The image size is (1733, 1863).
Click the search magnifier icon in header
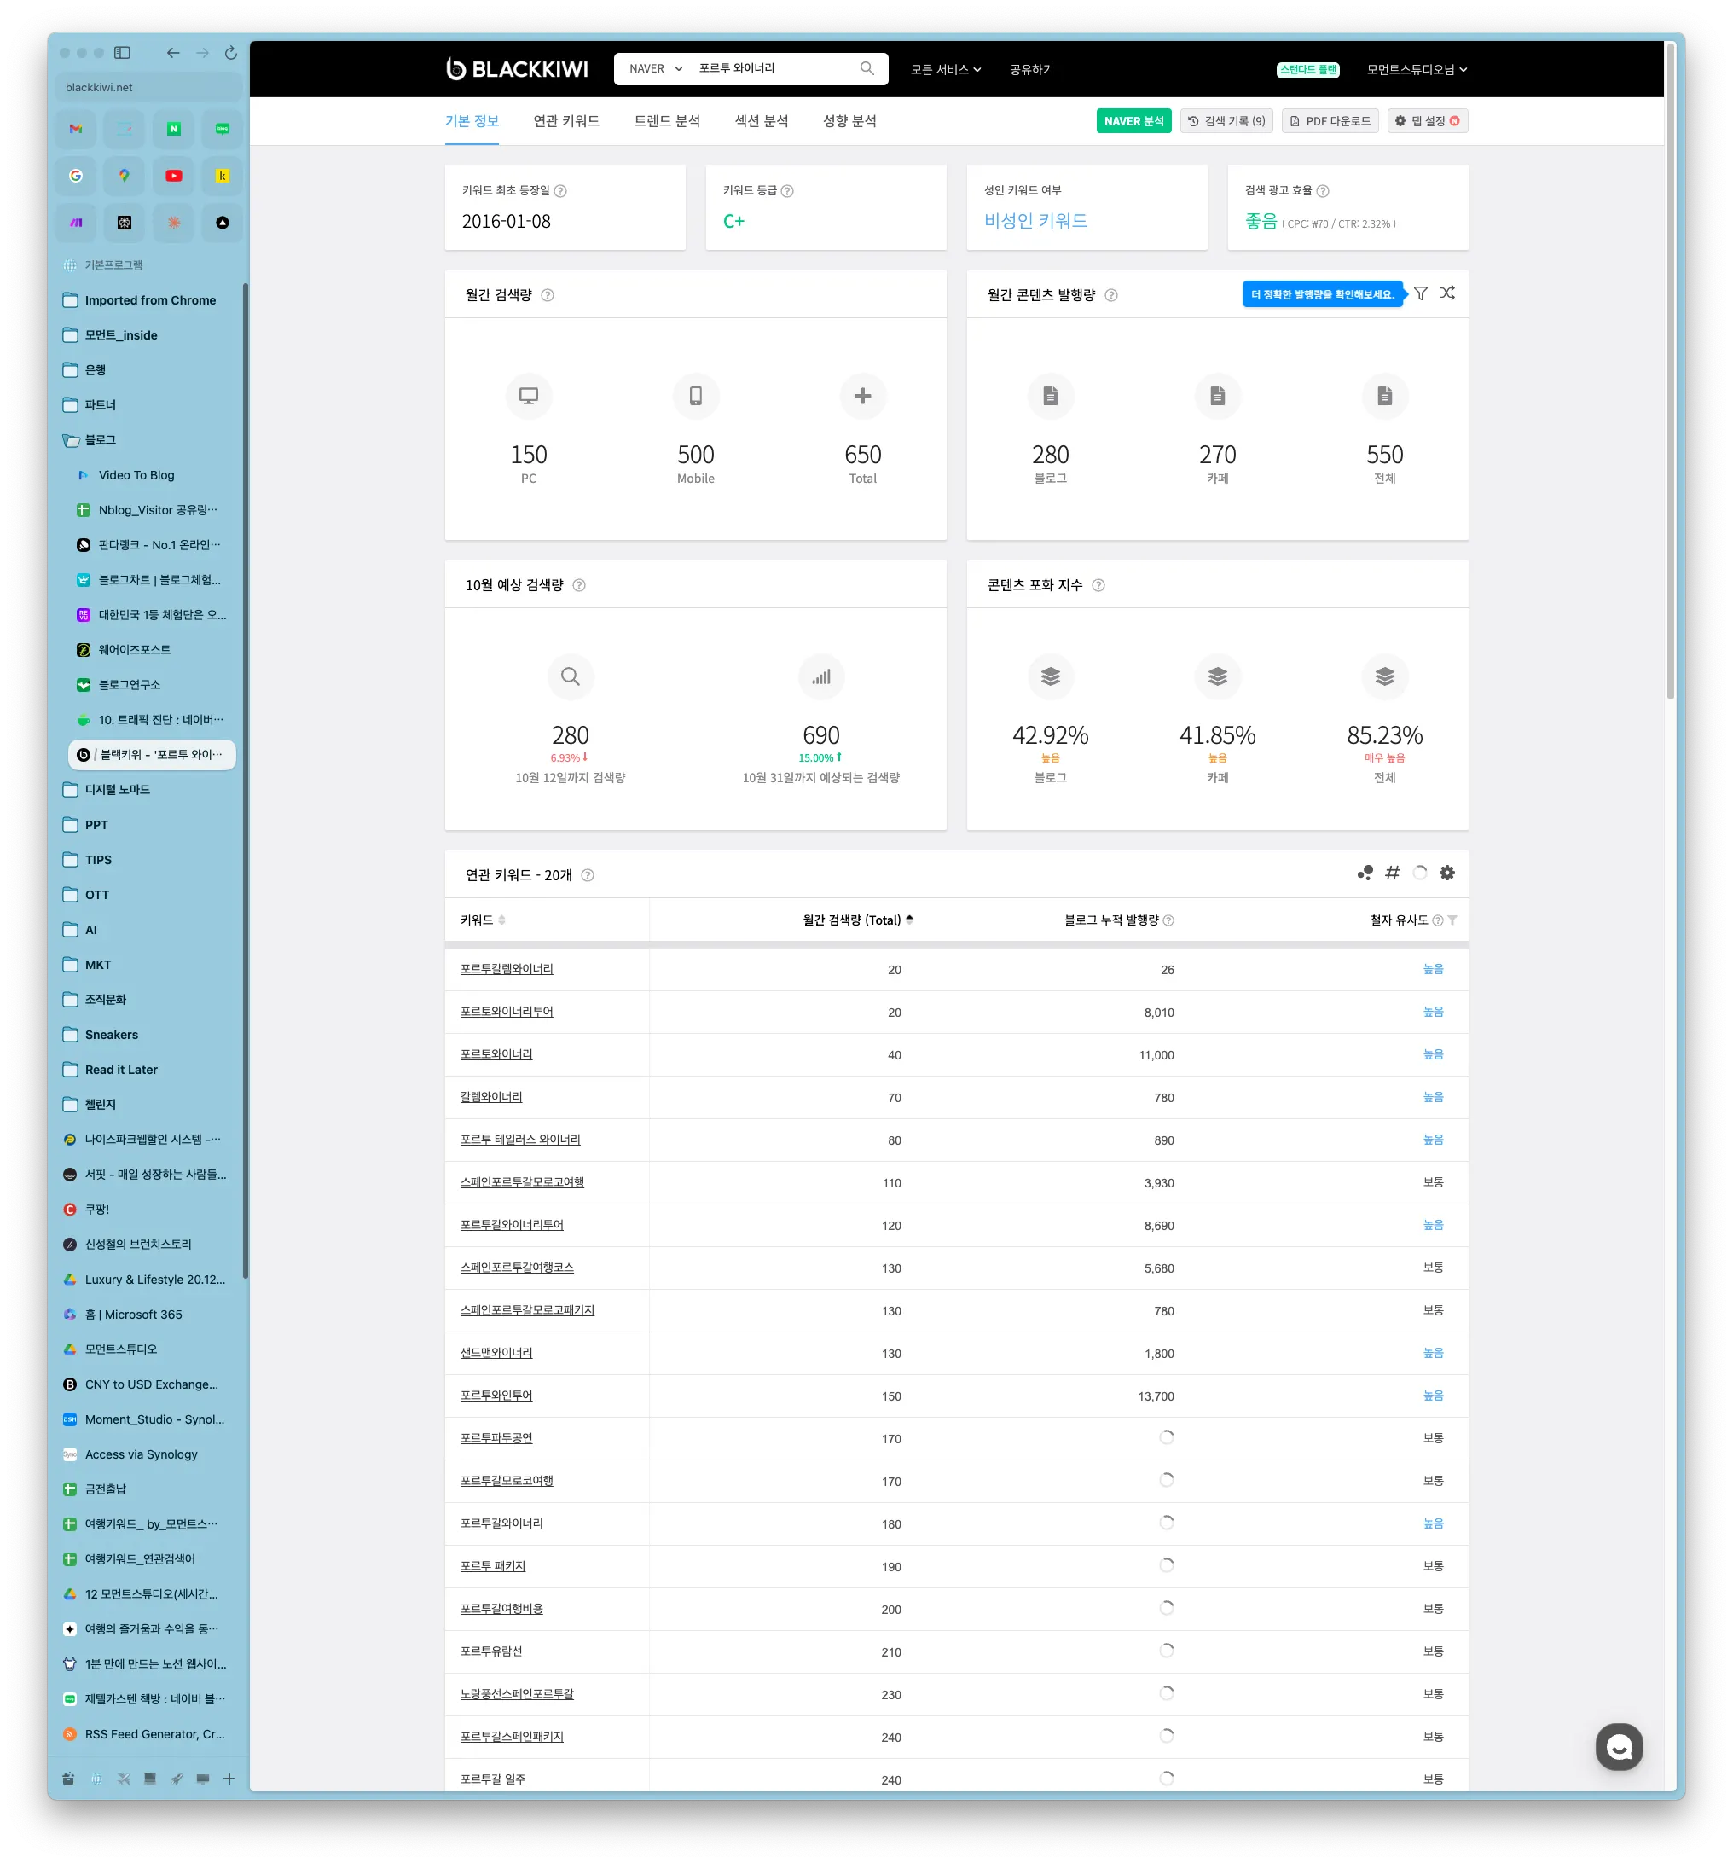click(x=866, y=68)
